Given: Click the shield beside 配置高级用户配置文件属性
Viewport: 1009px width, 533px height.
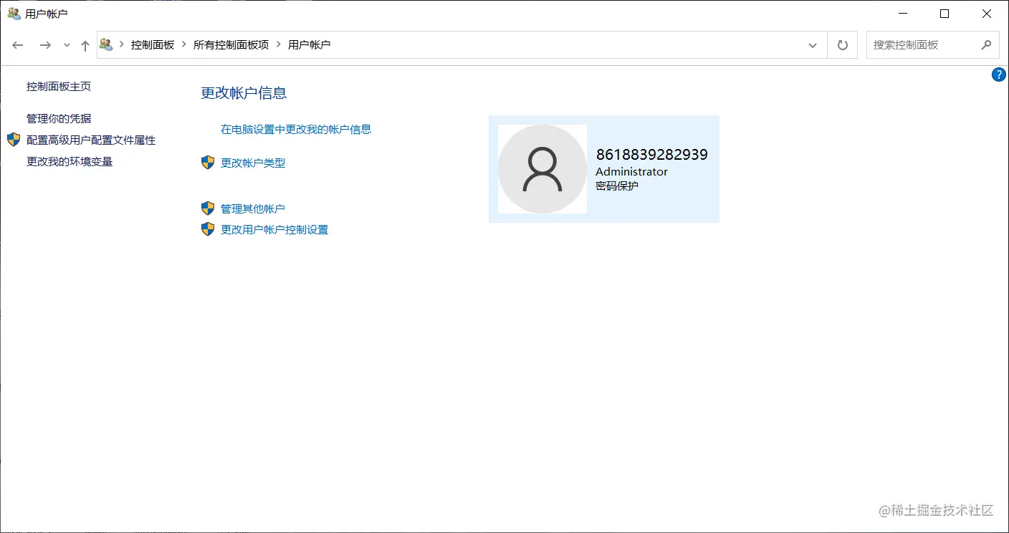Looking at the screenshot, I should [x=13, y=140].
